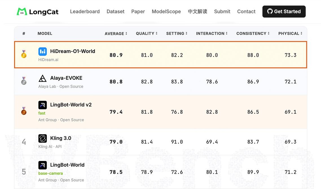Click LingBot-World quality score 78.9
321x189 pixels.
[147, 172]
